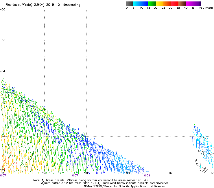The height and width of the screenshot is (188, 214).
Task: Click the "25" legend scale label
Action: (x=163, y=8)
